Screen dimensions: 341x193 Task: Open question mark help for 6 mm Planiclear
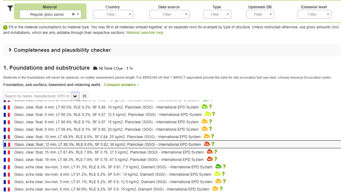click(x=210, y=121)
